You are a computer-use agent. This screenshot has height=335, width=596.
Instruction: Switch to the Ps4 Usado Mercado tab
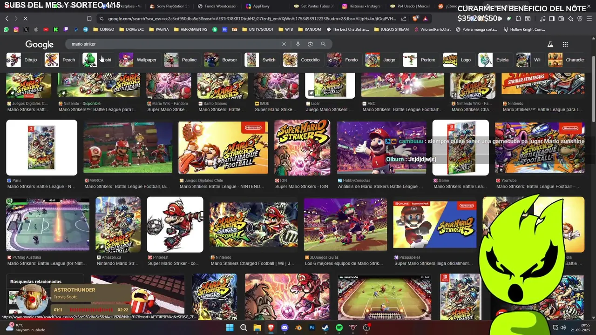[x=410, y=6]
